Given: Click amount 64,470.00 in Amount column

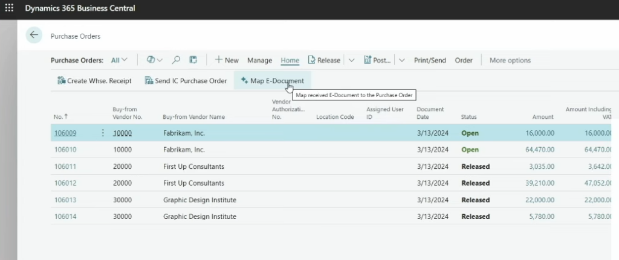Looking at the screenshot, I should pyautogui.click(x=540, y=150).
